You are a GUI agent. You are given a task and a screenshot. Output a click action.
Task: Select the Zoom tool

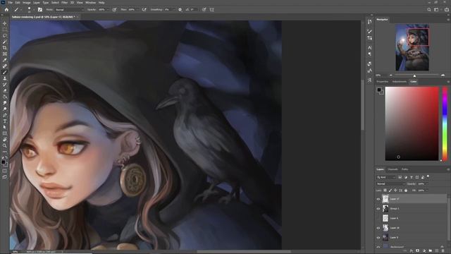pyautogui.click(x=5, y=145)
